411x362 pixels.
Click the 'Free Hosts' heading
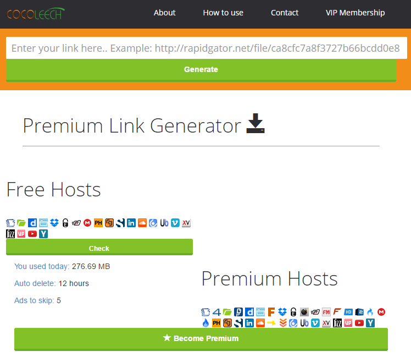pyautogui.click(x=53, y=190)
